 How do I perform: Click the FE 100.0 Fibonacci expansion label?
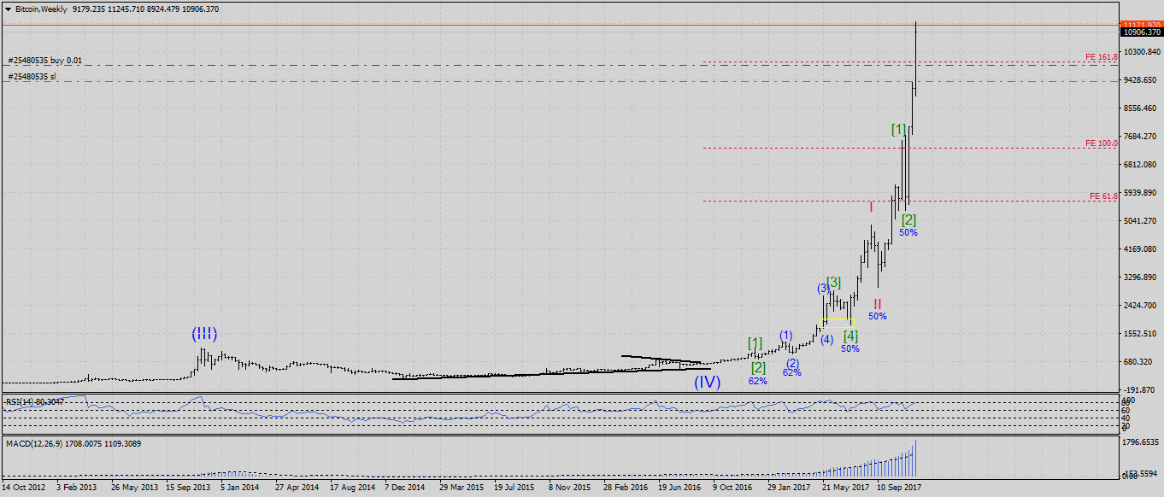point(1102,143)
